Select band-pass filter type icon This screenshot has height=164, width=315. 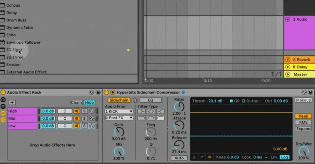[151, 118]
